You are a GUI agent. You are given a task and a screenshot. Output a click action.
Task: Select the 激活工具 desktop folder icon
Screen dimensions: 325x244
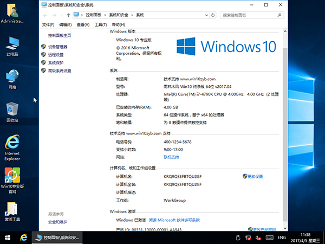12,210
